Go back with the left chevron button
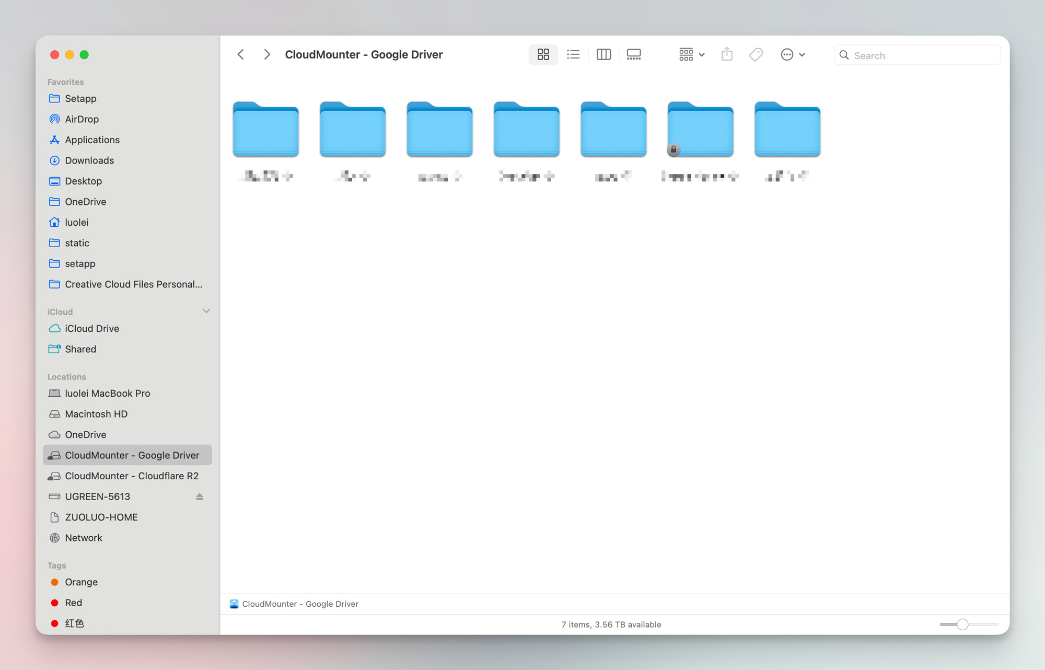This screenshot has width=1045, height=670. 241,54
